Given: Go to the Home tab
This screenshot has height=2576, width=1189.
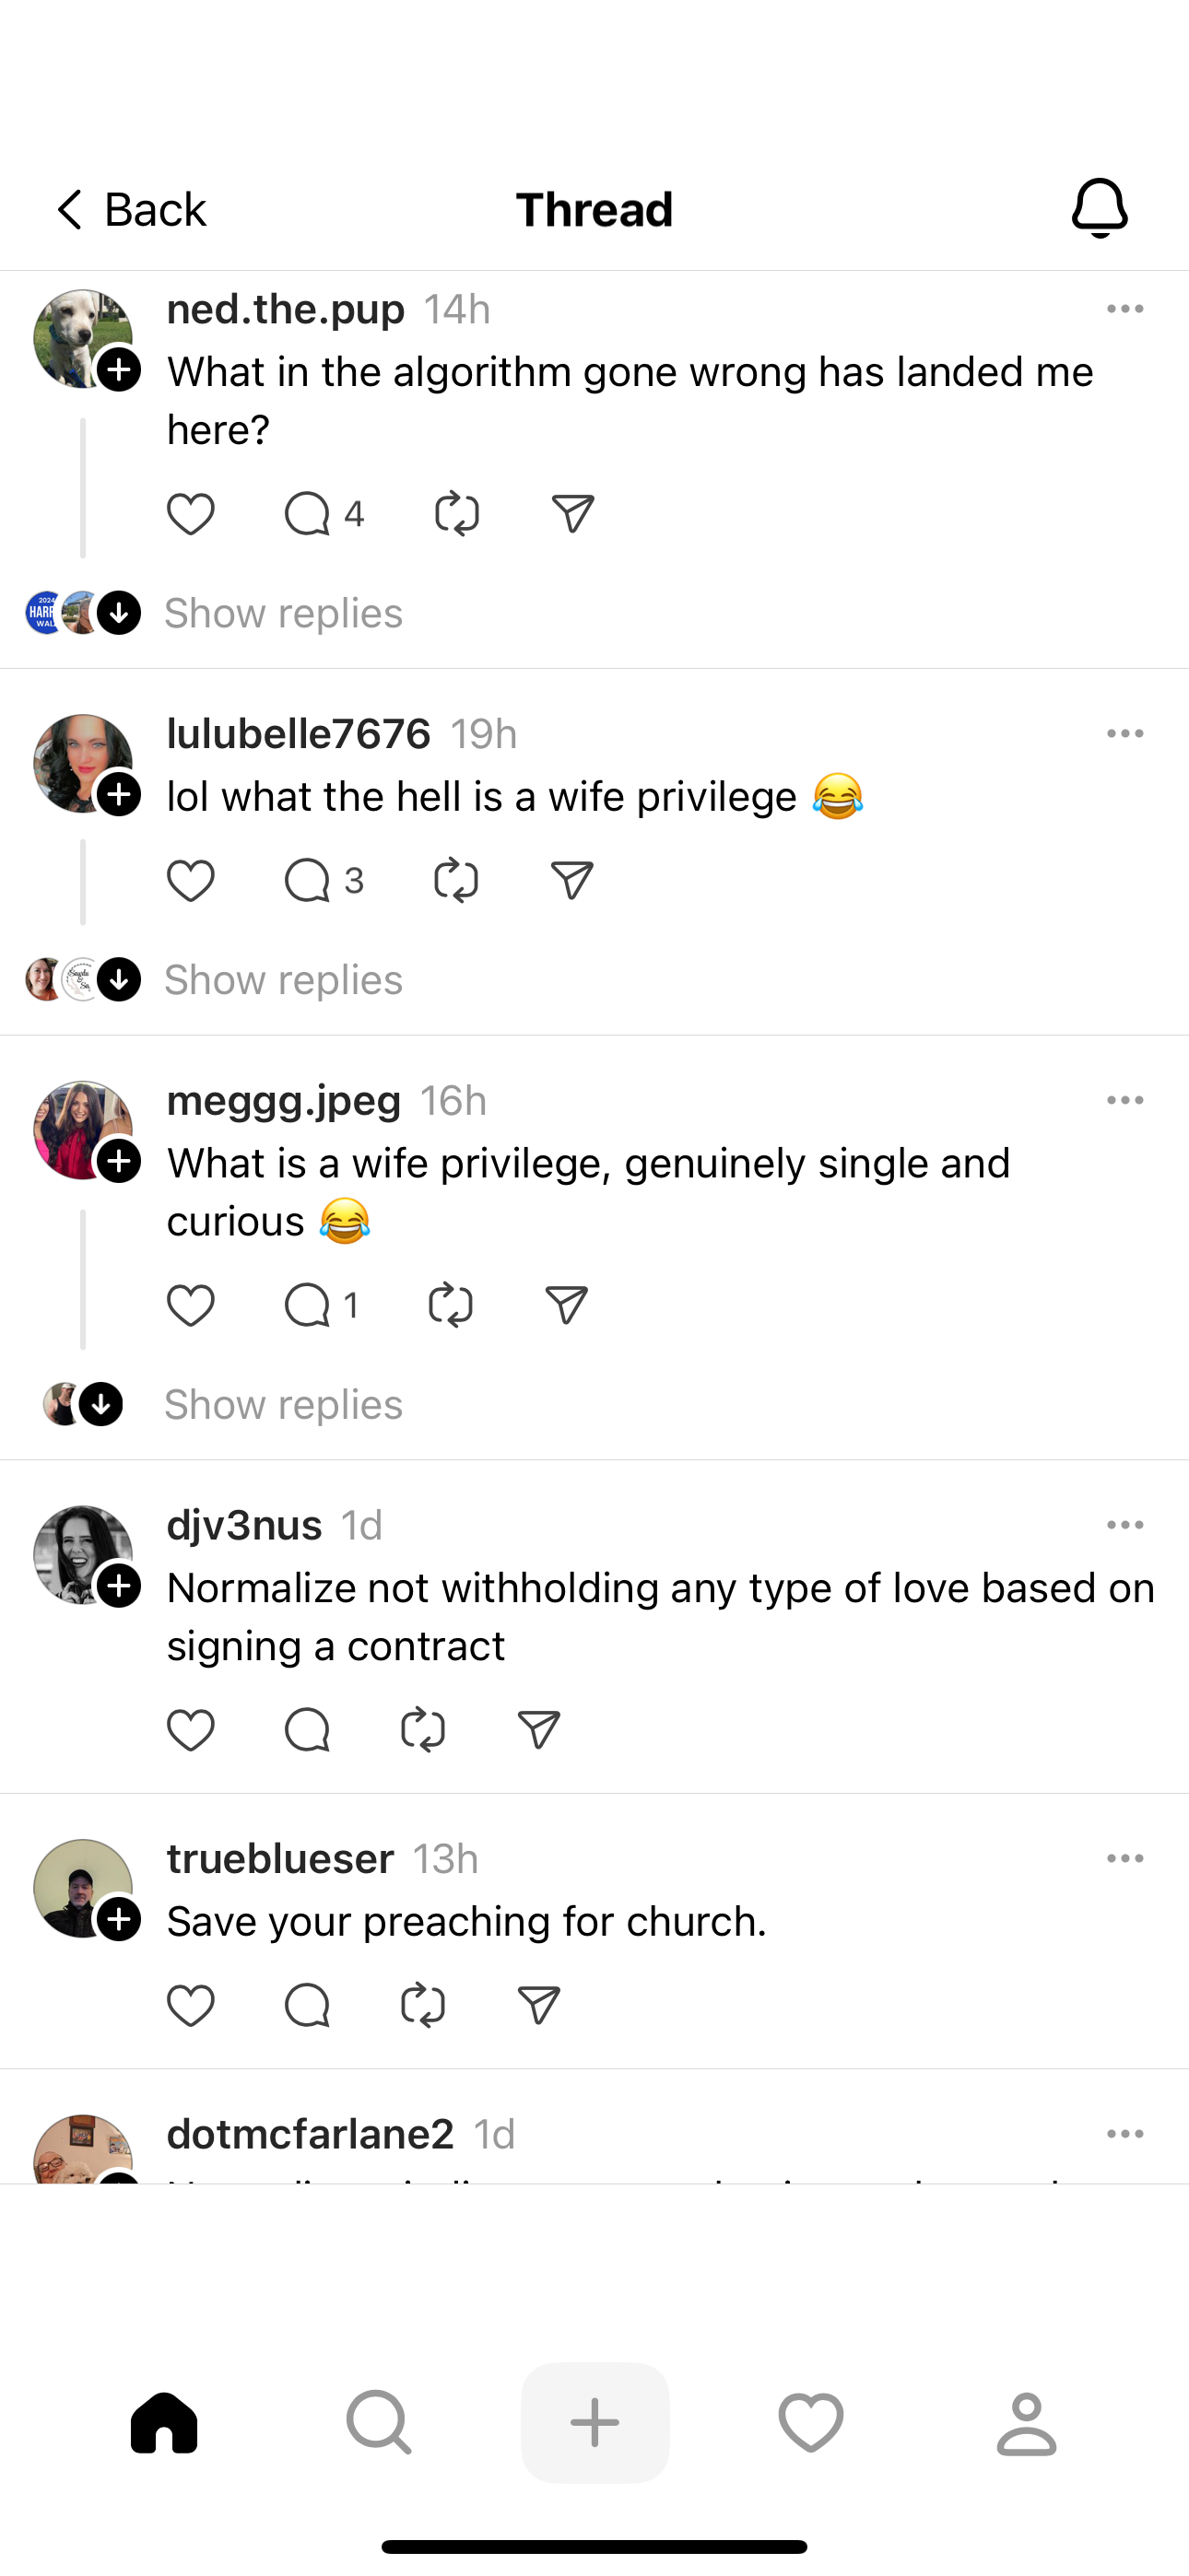Looking at the screenshot, I should click(x=164, y=2422).
